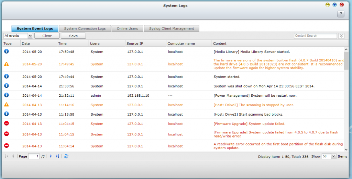
Task: Click info icon for Media Library Server started
Action: (x=6, y=51)
